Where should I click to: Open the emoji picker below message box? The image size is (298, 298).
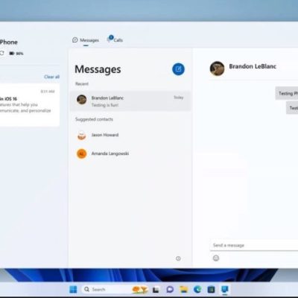coord(216,258)
